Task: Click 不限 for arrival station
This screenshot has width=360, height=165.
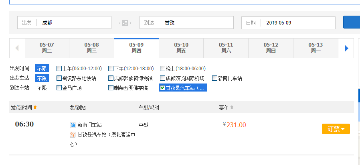Action: click(x=42, y=88)
